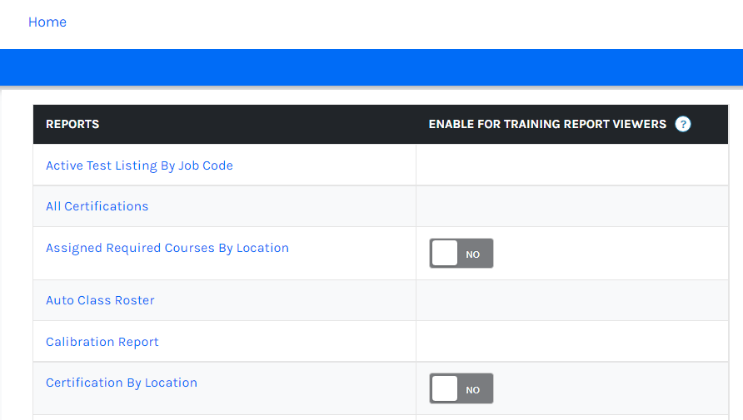This screenshot has width=743, height=420.
Task: Click Enable For Training Report Viewers header text
Action: pyautogui.click(x=547, y=124)
